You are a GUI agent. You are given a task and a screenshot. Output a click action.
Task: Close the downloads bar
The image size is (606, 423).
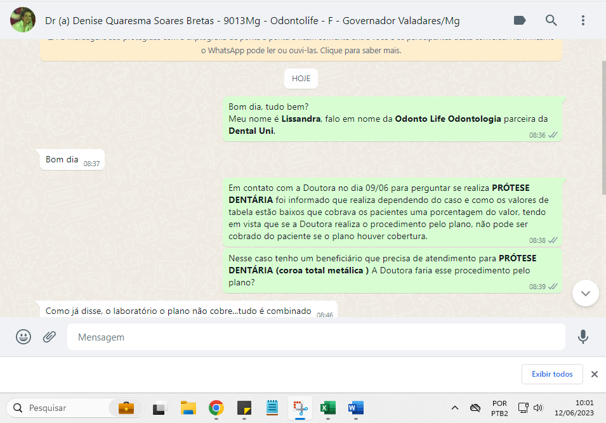tap(595, 374)
